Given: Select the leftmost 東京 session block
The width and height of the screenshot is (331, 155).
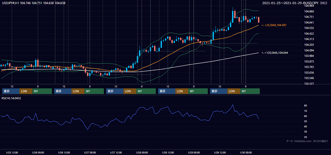Looking at the screenshot, I should [11, 91].
